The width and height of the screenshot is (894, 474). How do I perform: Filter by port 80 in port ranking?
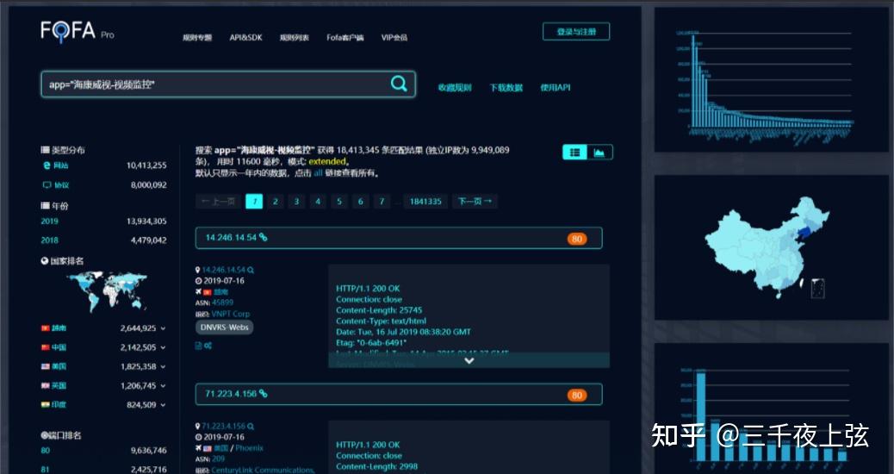click(45, 451)
